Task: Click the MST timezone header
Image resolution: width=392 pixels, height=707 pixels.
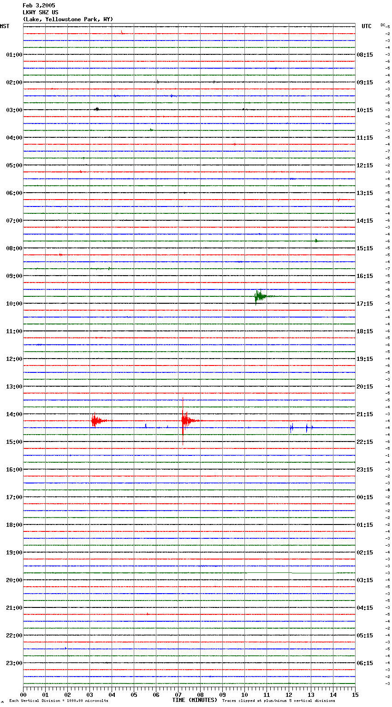Action: (5, 26)
